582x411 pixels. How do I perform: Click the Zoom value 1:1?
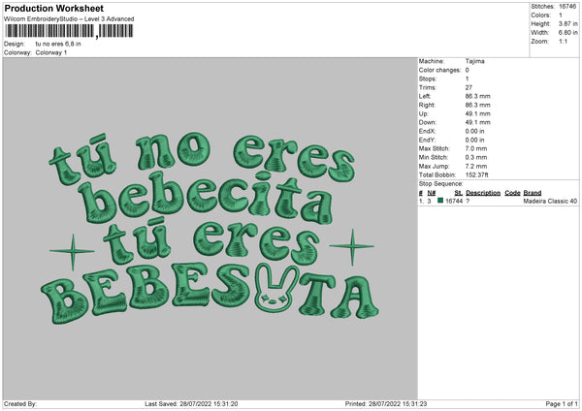[x=563, y=41]
